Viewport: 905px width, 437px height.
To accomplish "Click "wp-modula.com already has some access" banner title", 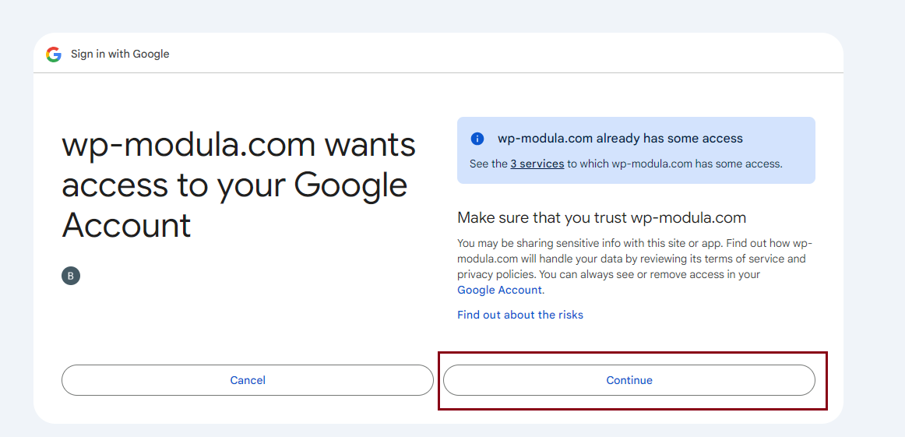I will 620,139.
